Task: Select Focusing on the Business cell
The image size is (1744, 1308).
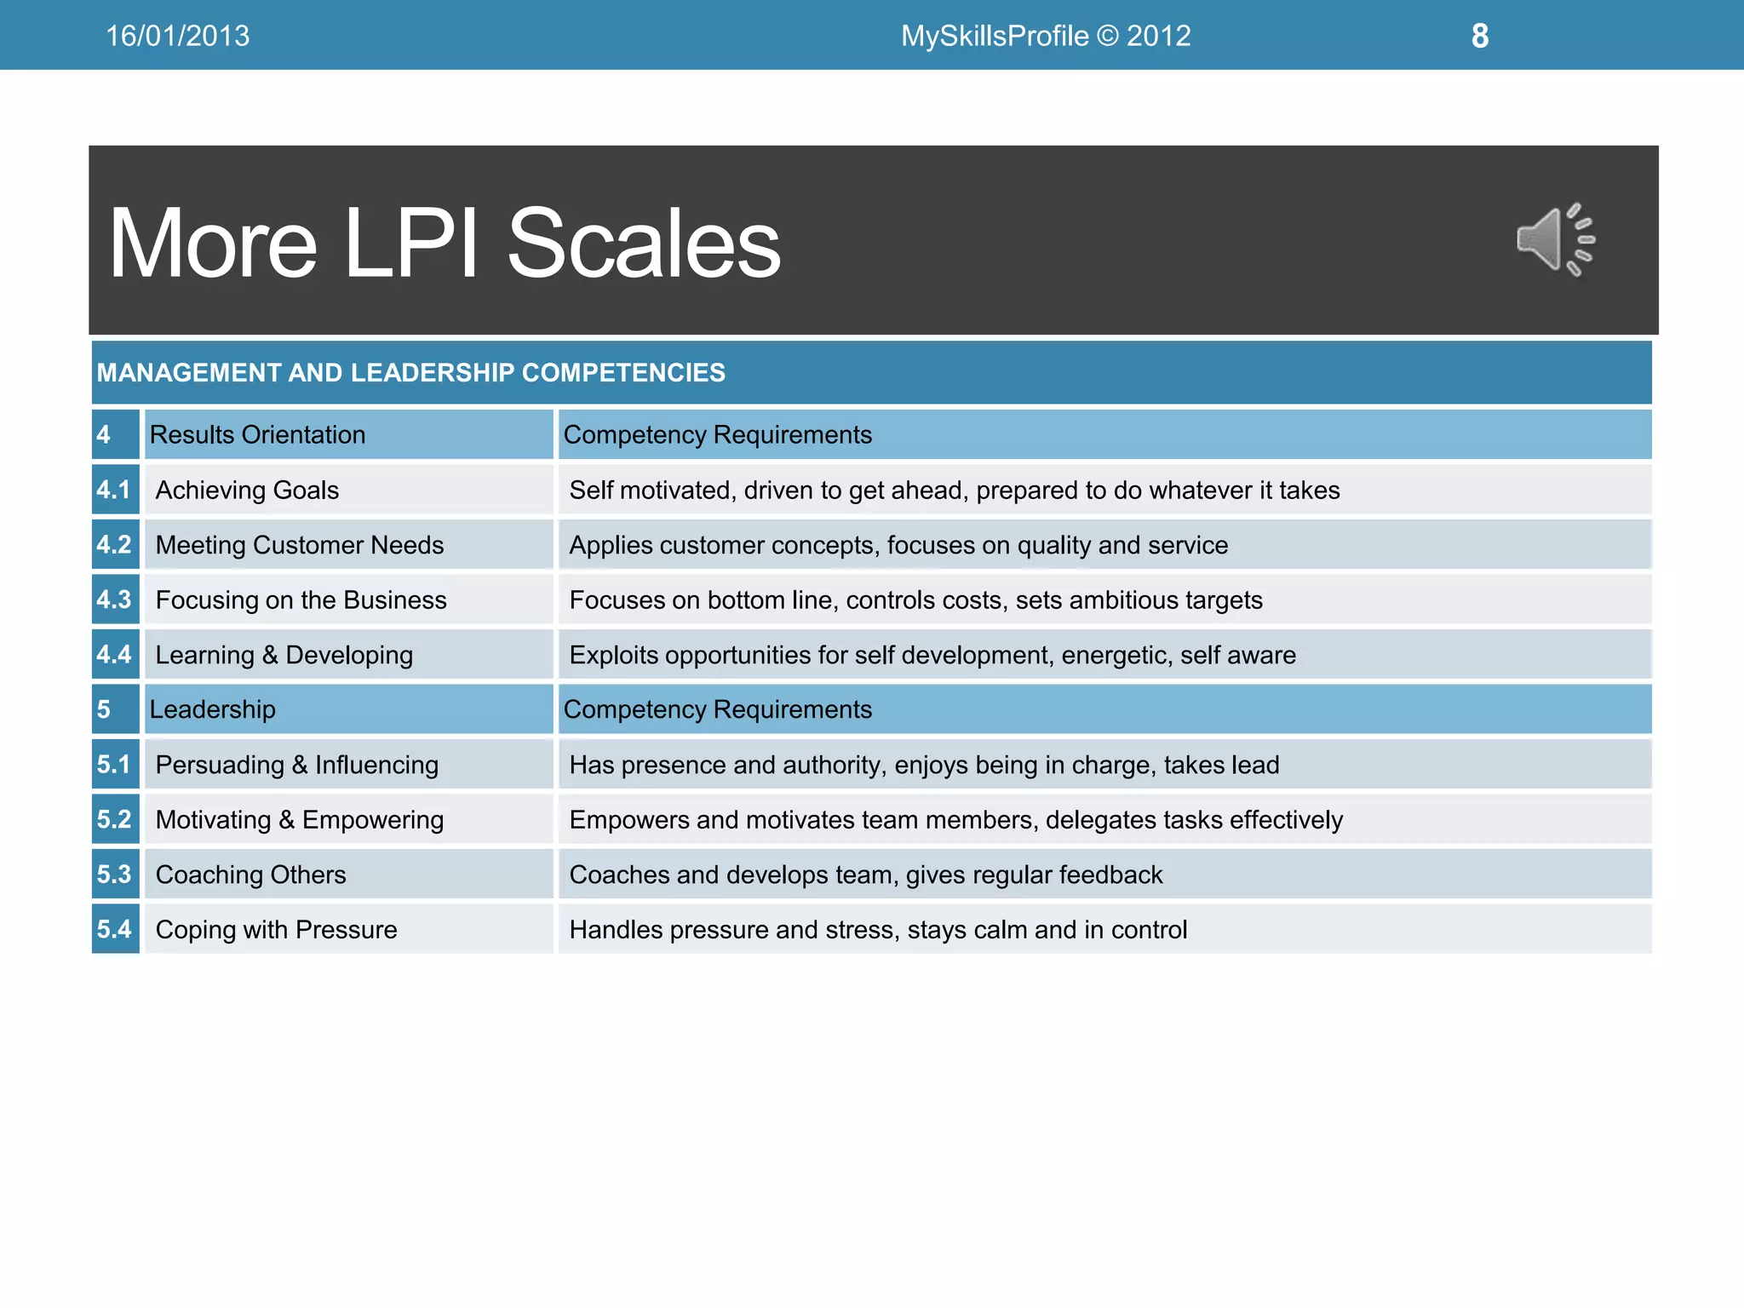Action: point(301,600)
